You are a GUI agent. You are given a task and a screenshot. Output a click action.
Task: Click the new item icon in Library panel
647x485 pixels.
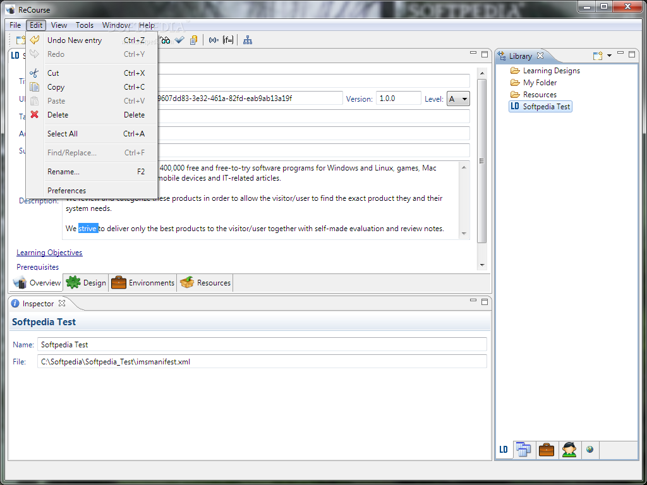(x=598, y=56)
